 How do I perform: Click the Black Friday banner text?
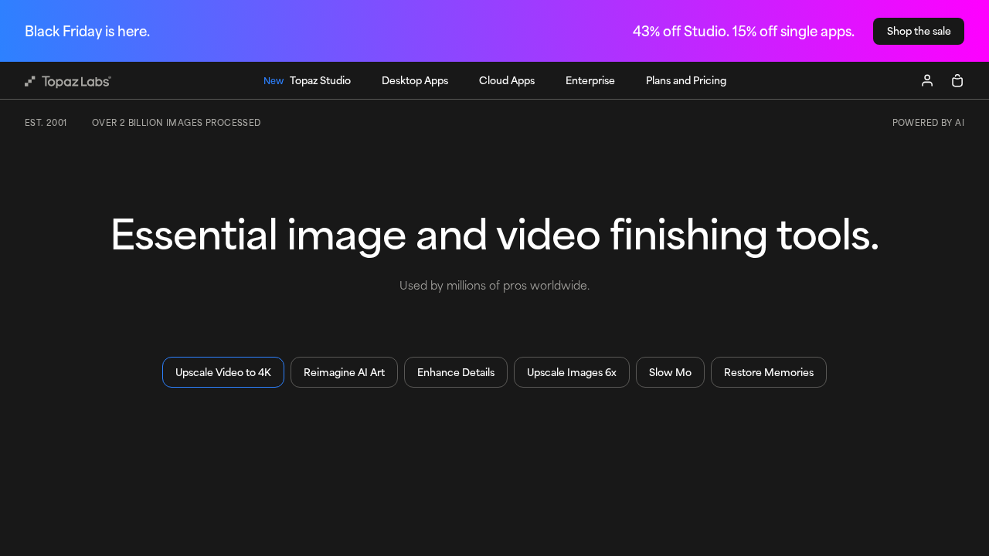pos(87,31)
